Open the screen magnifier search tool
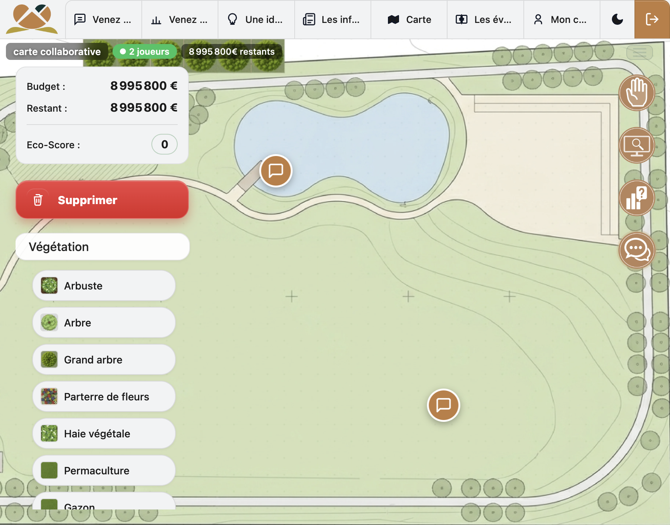The height and width of the screenshot is (525, 670). pyautogui.click(x=637, y=146)
